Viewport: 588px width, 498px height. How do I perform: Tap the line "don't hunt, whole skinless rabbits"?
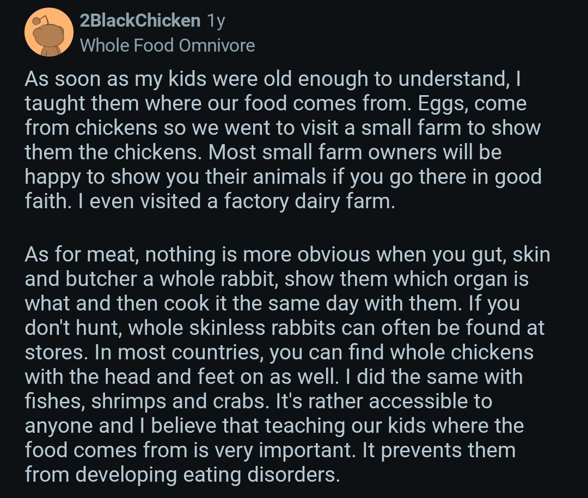click(284, 328)
